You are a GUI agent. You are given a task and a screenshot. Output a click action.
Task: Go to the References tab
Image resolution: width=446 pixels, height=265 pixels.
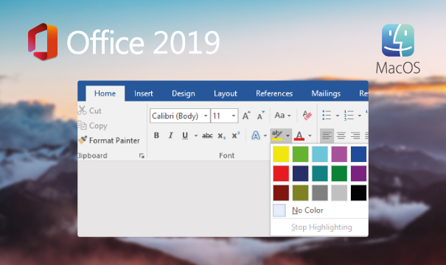coord(274,93)
